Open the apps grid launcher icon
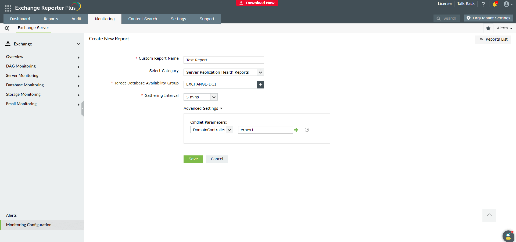This screenshot has width=516, height=242. click(8, 8)
